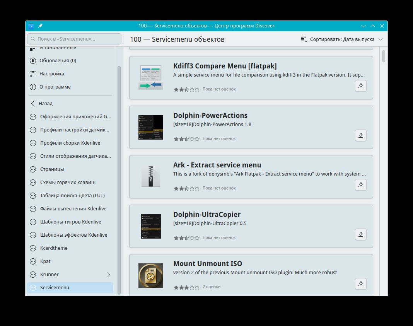This screenshot has height=326, width=413.
Task: Select Таблица поиска цвета (LUT) category
Action: (70, 196)
